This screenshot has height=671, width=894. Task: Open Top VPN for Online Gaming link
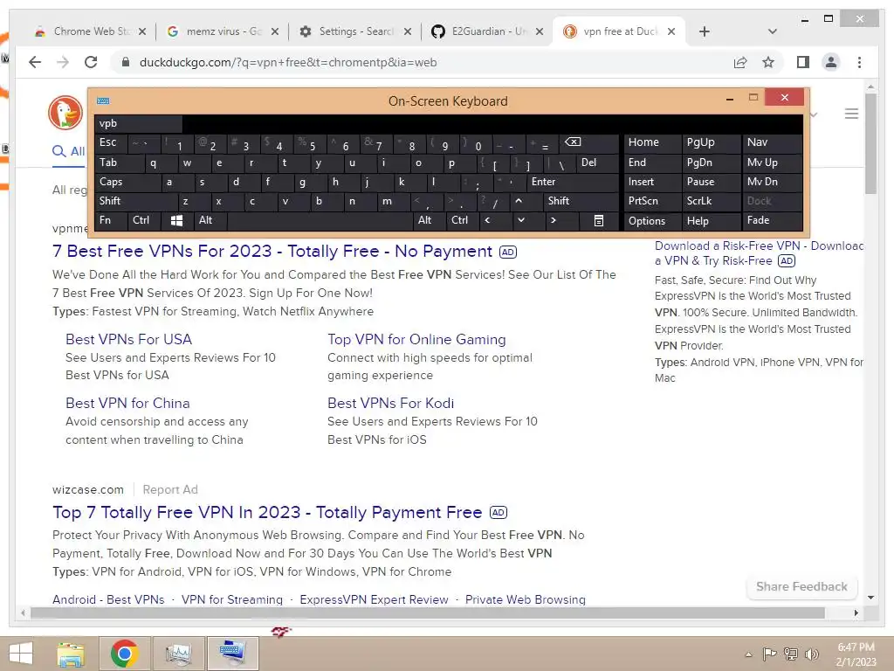[x=416, y=340]
